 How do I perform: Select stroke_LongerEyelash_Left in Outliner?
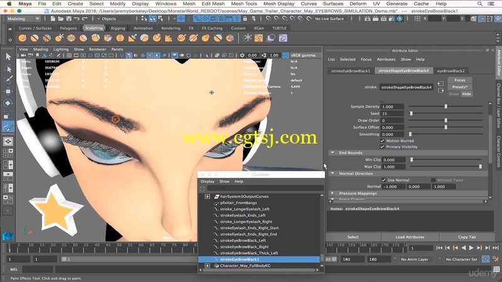(245, 209)
